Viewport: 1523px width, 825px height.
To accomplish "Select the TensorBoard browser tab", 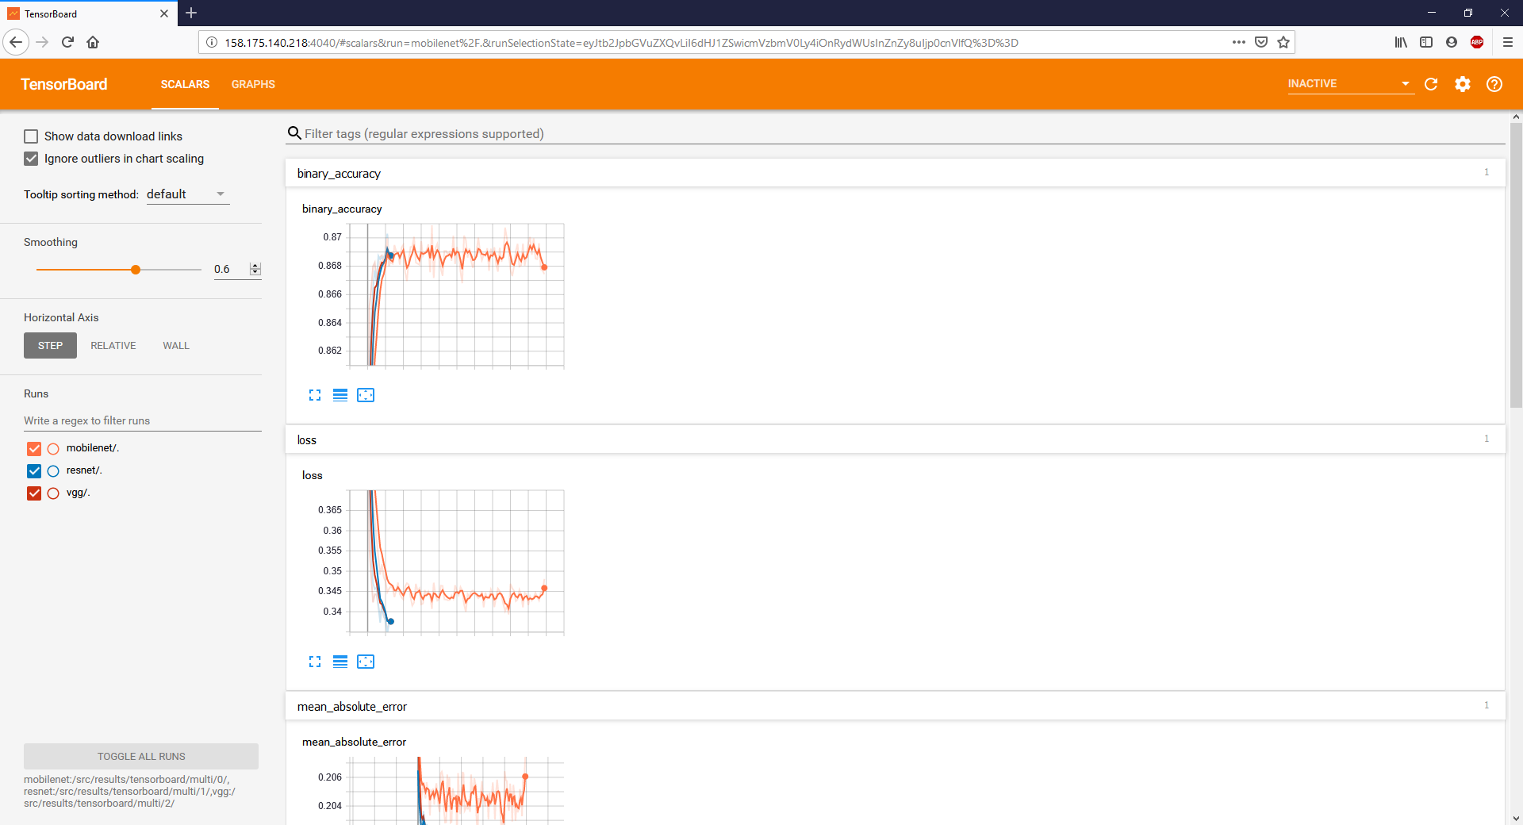I will 87,13.
